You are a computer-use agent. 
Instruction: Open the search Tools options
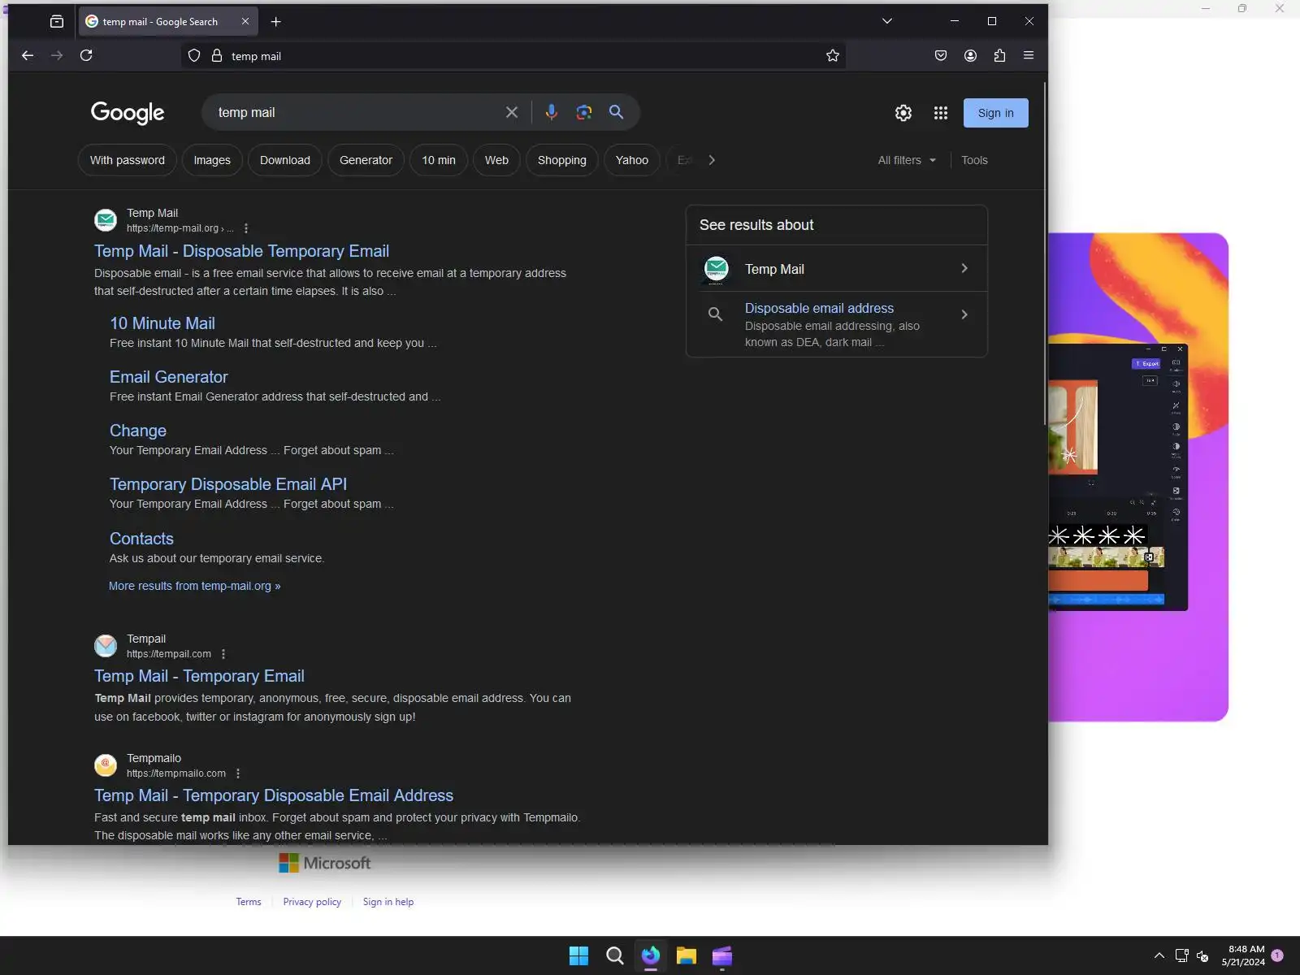[x=974, y=160]
